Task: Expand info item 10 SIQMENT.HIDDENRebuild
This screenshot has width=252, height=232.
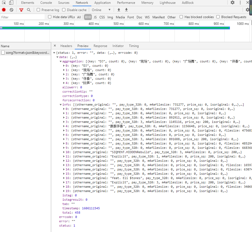Action: (x=64, y=152)
